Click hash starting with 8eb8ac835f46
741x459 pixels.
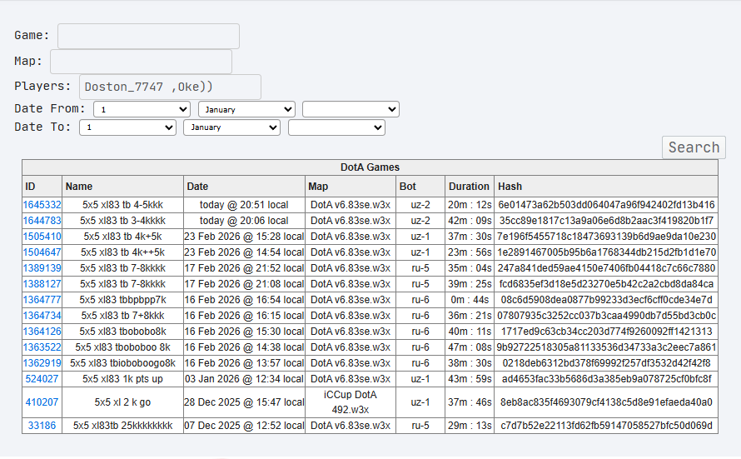[x=606, y=402]
